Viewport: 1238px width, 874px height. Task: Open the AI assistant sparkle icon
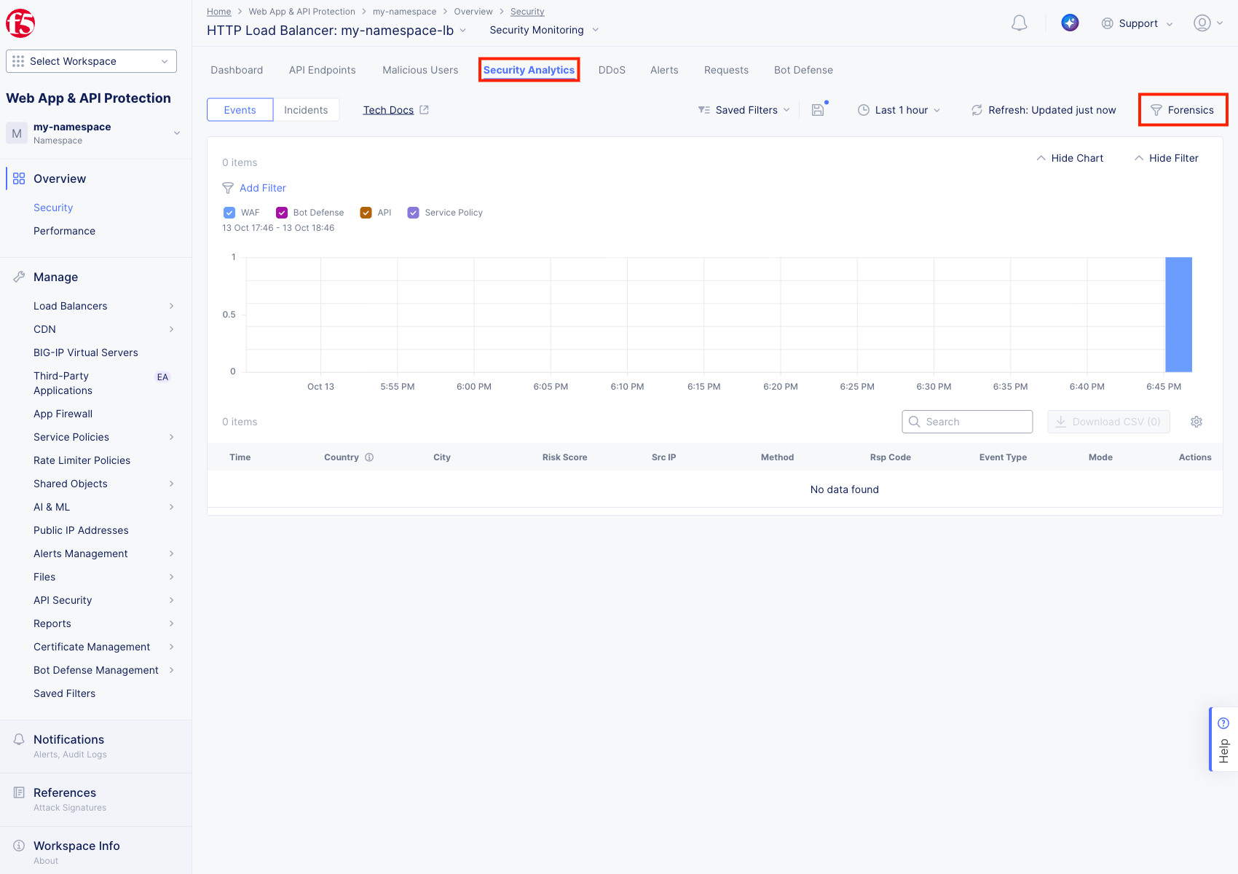tap(1070, 23)
